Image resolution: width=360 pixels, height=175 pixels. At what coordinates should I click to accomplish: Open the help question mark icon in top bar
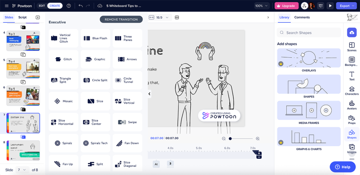(69, 6)
